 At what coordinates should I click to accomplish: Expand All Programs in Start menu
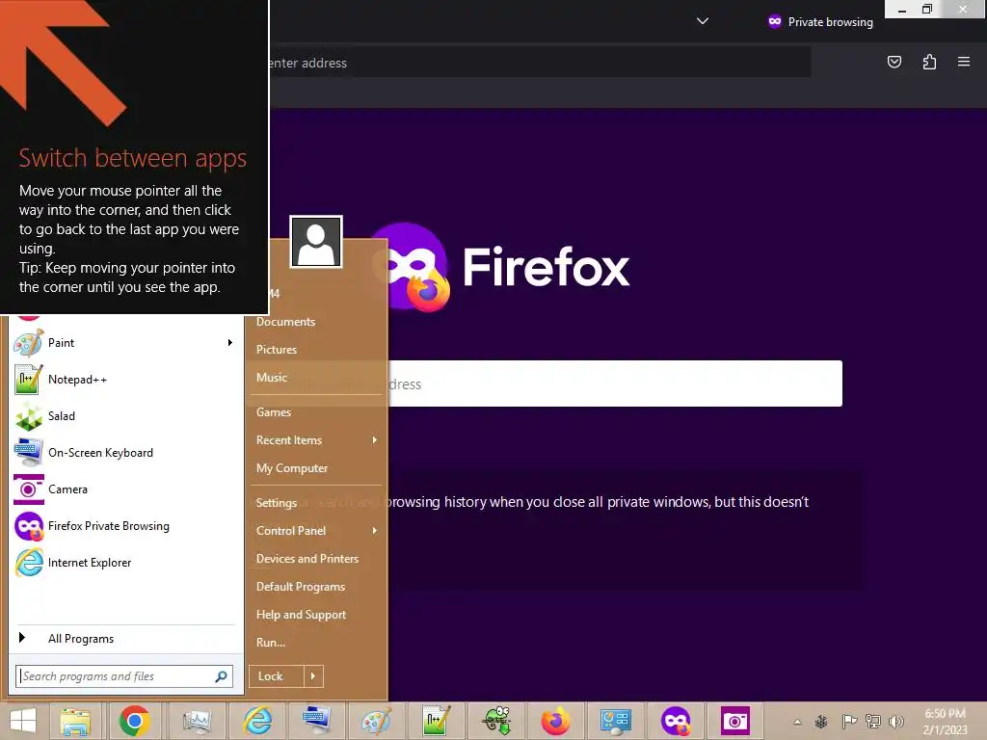pyautogui.click(x=124, y=639)
